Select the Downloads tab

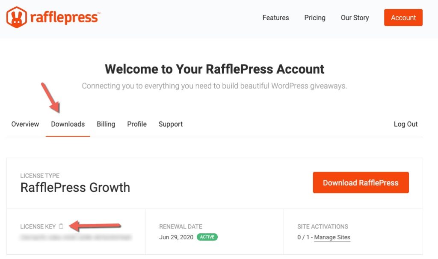pyautogui.click(x=68, y=124)
